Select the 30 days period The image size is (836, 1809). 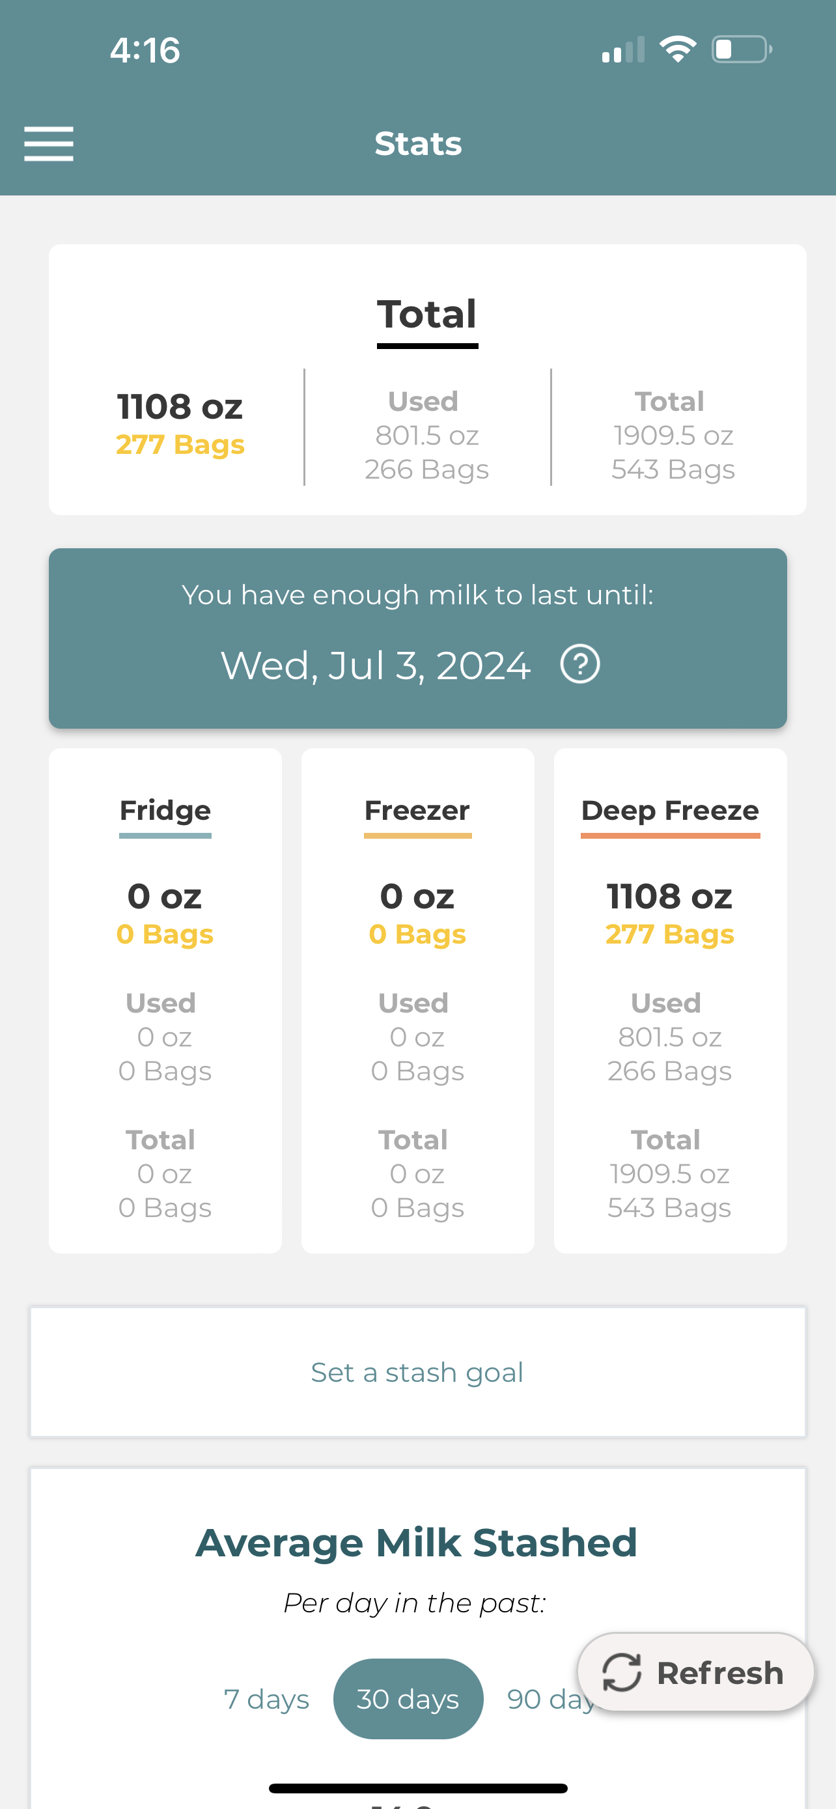(x=408, y=1700)
